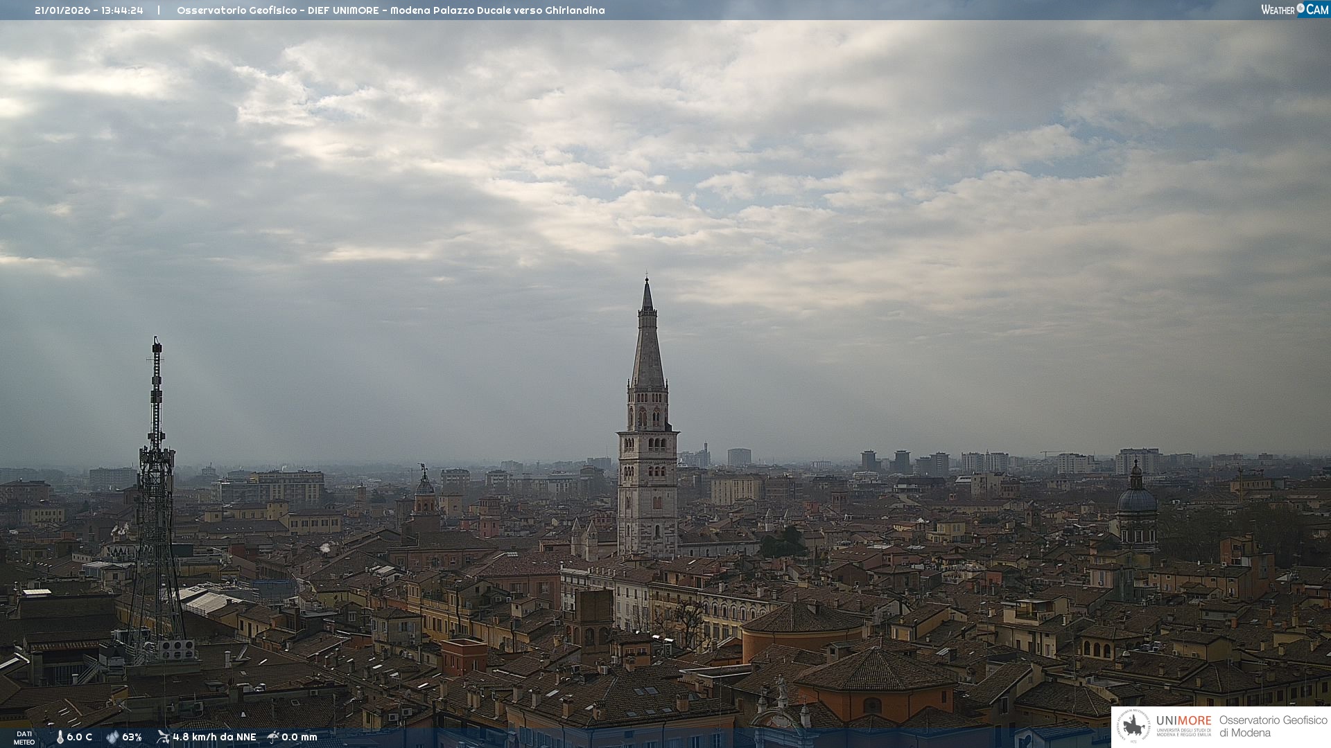Click the rain umbrella precipitation icon
This screenshot has height=748, width=1331.
(x=273, y=737)
